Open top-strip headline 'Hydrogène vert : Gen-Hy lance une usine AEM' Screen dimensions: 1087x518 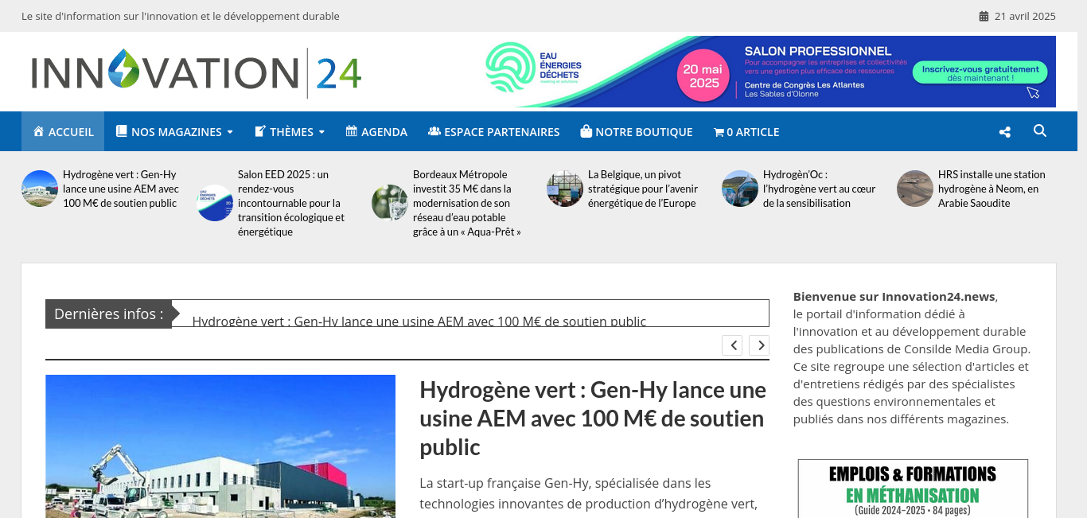click(x=121, y=189)
